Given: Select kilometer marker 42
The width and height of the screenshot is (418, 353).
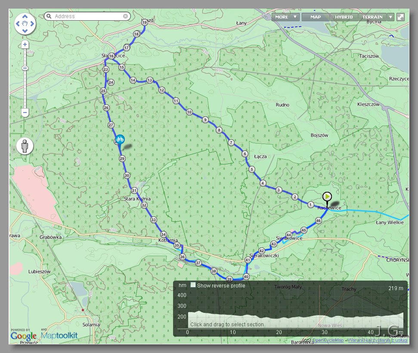Looking at the screenshot, I should pyautogui.click(x=261, y=251).
